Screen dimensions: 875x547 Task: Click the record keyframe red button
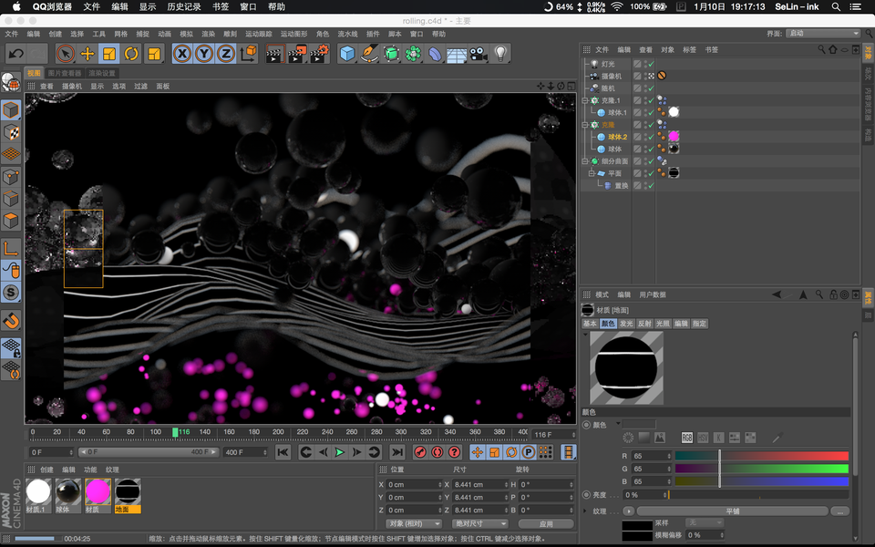420,452
